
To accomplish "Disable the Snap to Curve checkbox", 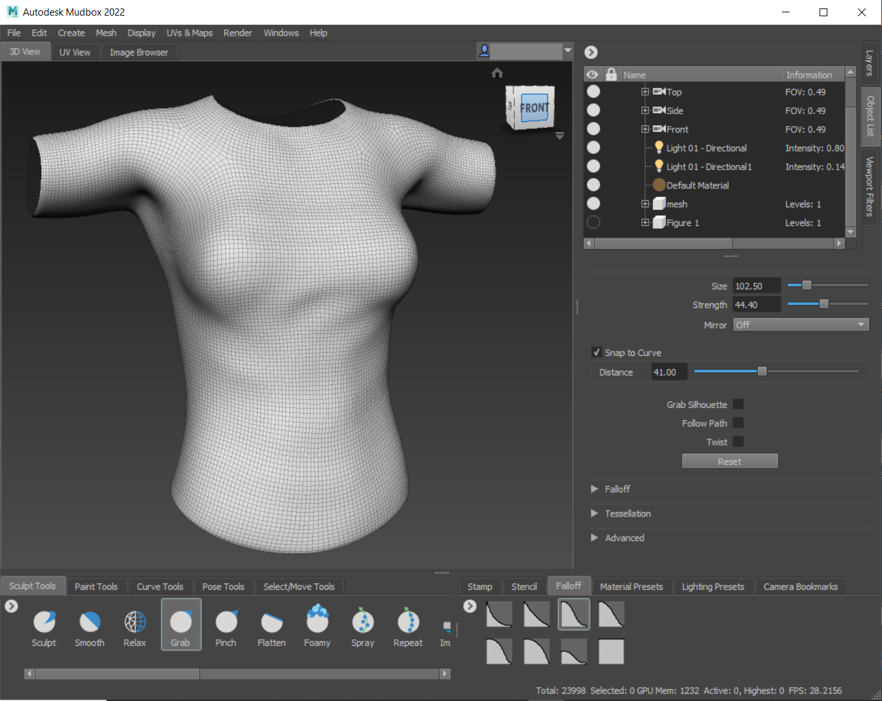I will point(596,352).
